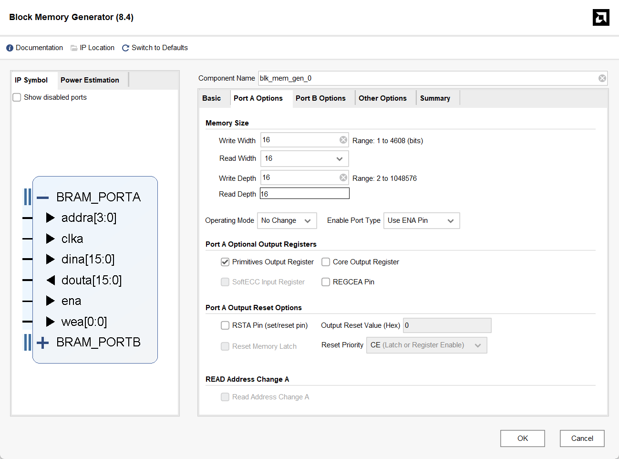The image size is (619, 459).
Task: Click the Documentation info icon
Action: coord(10,48)
